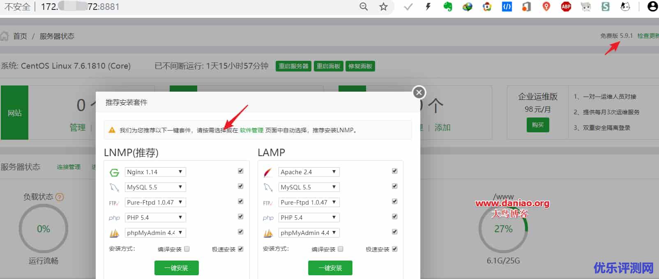659x279 pixels.
Task: Uncheck the Apache 2.4 checkbox in LAMP
Action: coord(394,171)
